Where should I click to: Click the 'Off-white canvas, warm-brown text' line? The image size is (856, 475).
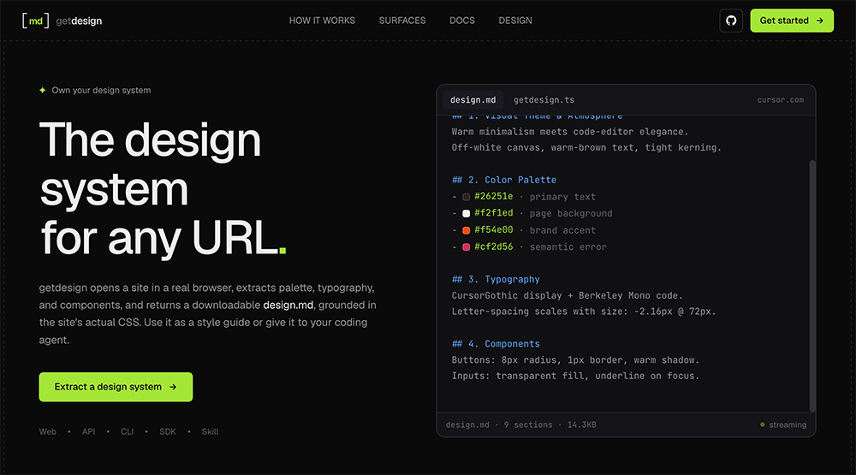pyautogui.click(x=586, y=148)
